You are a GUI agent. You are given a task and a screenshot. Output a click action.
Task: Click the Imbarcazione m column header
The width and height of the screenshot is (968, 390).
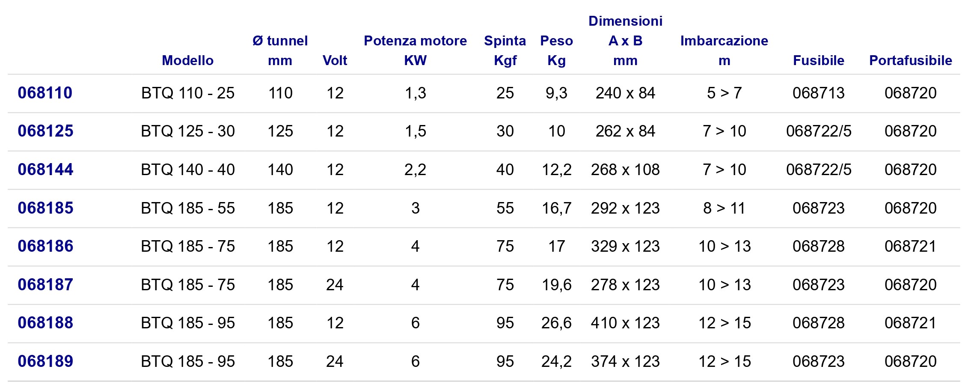724,51
